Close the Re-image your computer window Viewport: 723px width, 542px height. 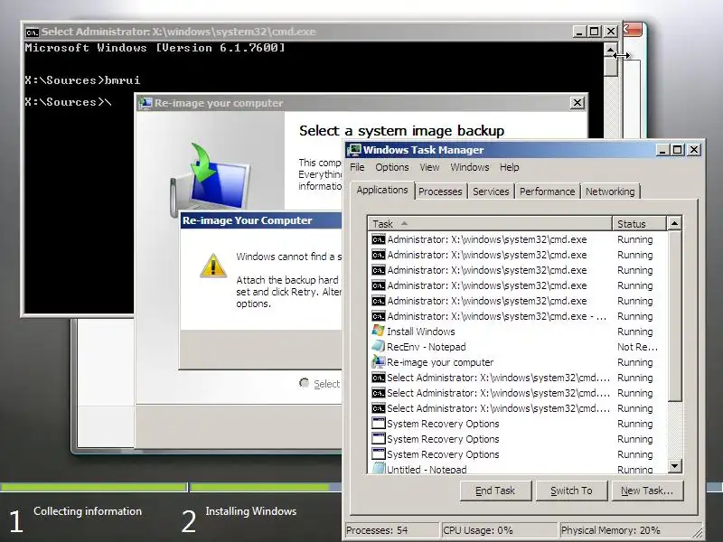click(x=577, y=103)
